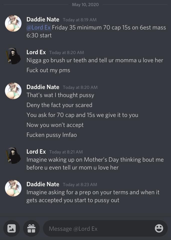Tap Daddie Nate's avatar on 8:23 AM message
The image size is (171, 240).
click(x=13, y=188)
